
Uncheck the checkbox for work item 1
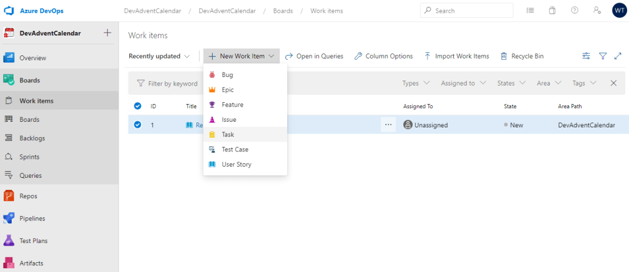pyautogui.click(x=138, y=125)
